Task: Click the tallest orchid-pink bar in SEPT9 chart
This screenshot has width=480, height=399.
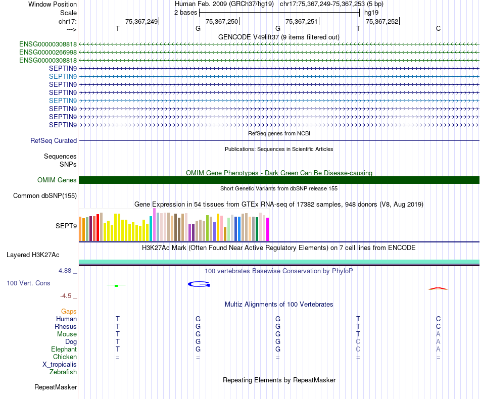Action: tap(154, 225)
